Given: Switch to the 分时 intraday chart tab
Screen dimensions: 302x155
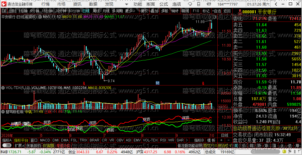Looking at the screenshot, I should [x=12, y=11].
